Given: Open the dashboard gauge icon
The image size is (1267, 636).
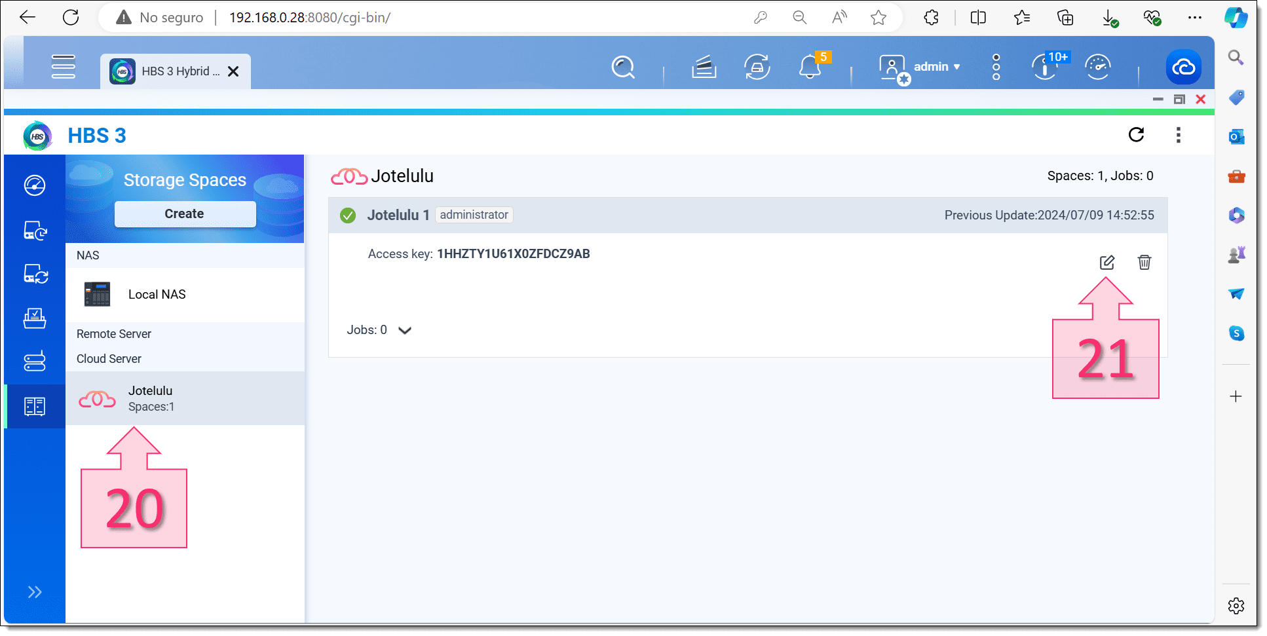Looking at the screenshot, I should point(1098,67).
